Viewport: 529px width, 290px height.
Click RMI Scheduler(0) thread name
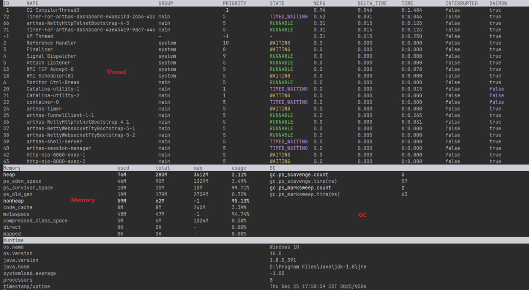tap(50, 76)
